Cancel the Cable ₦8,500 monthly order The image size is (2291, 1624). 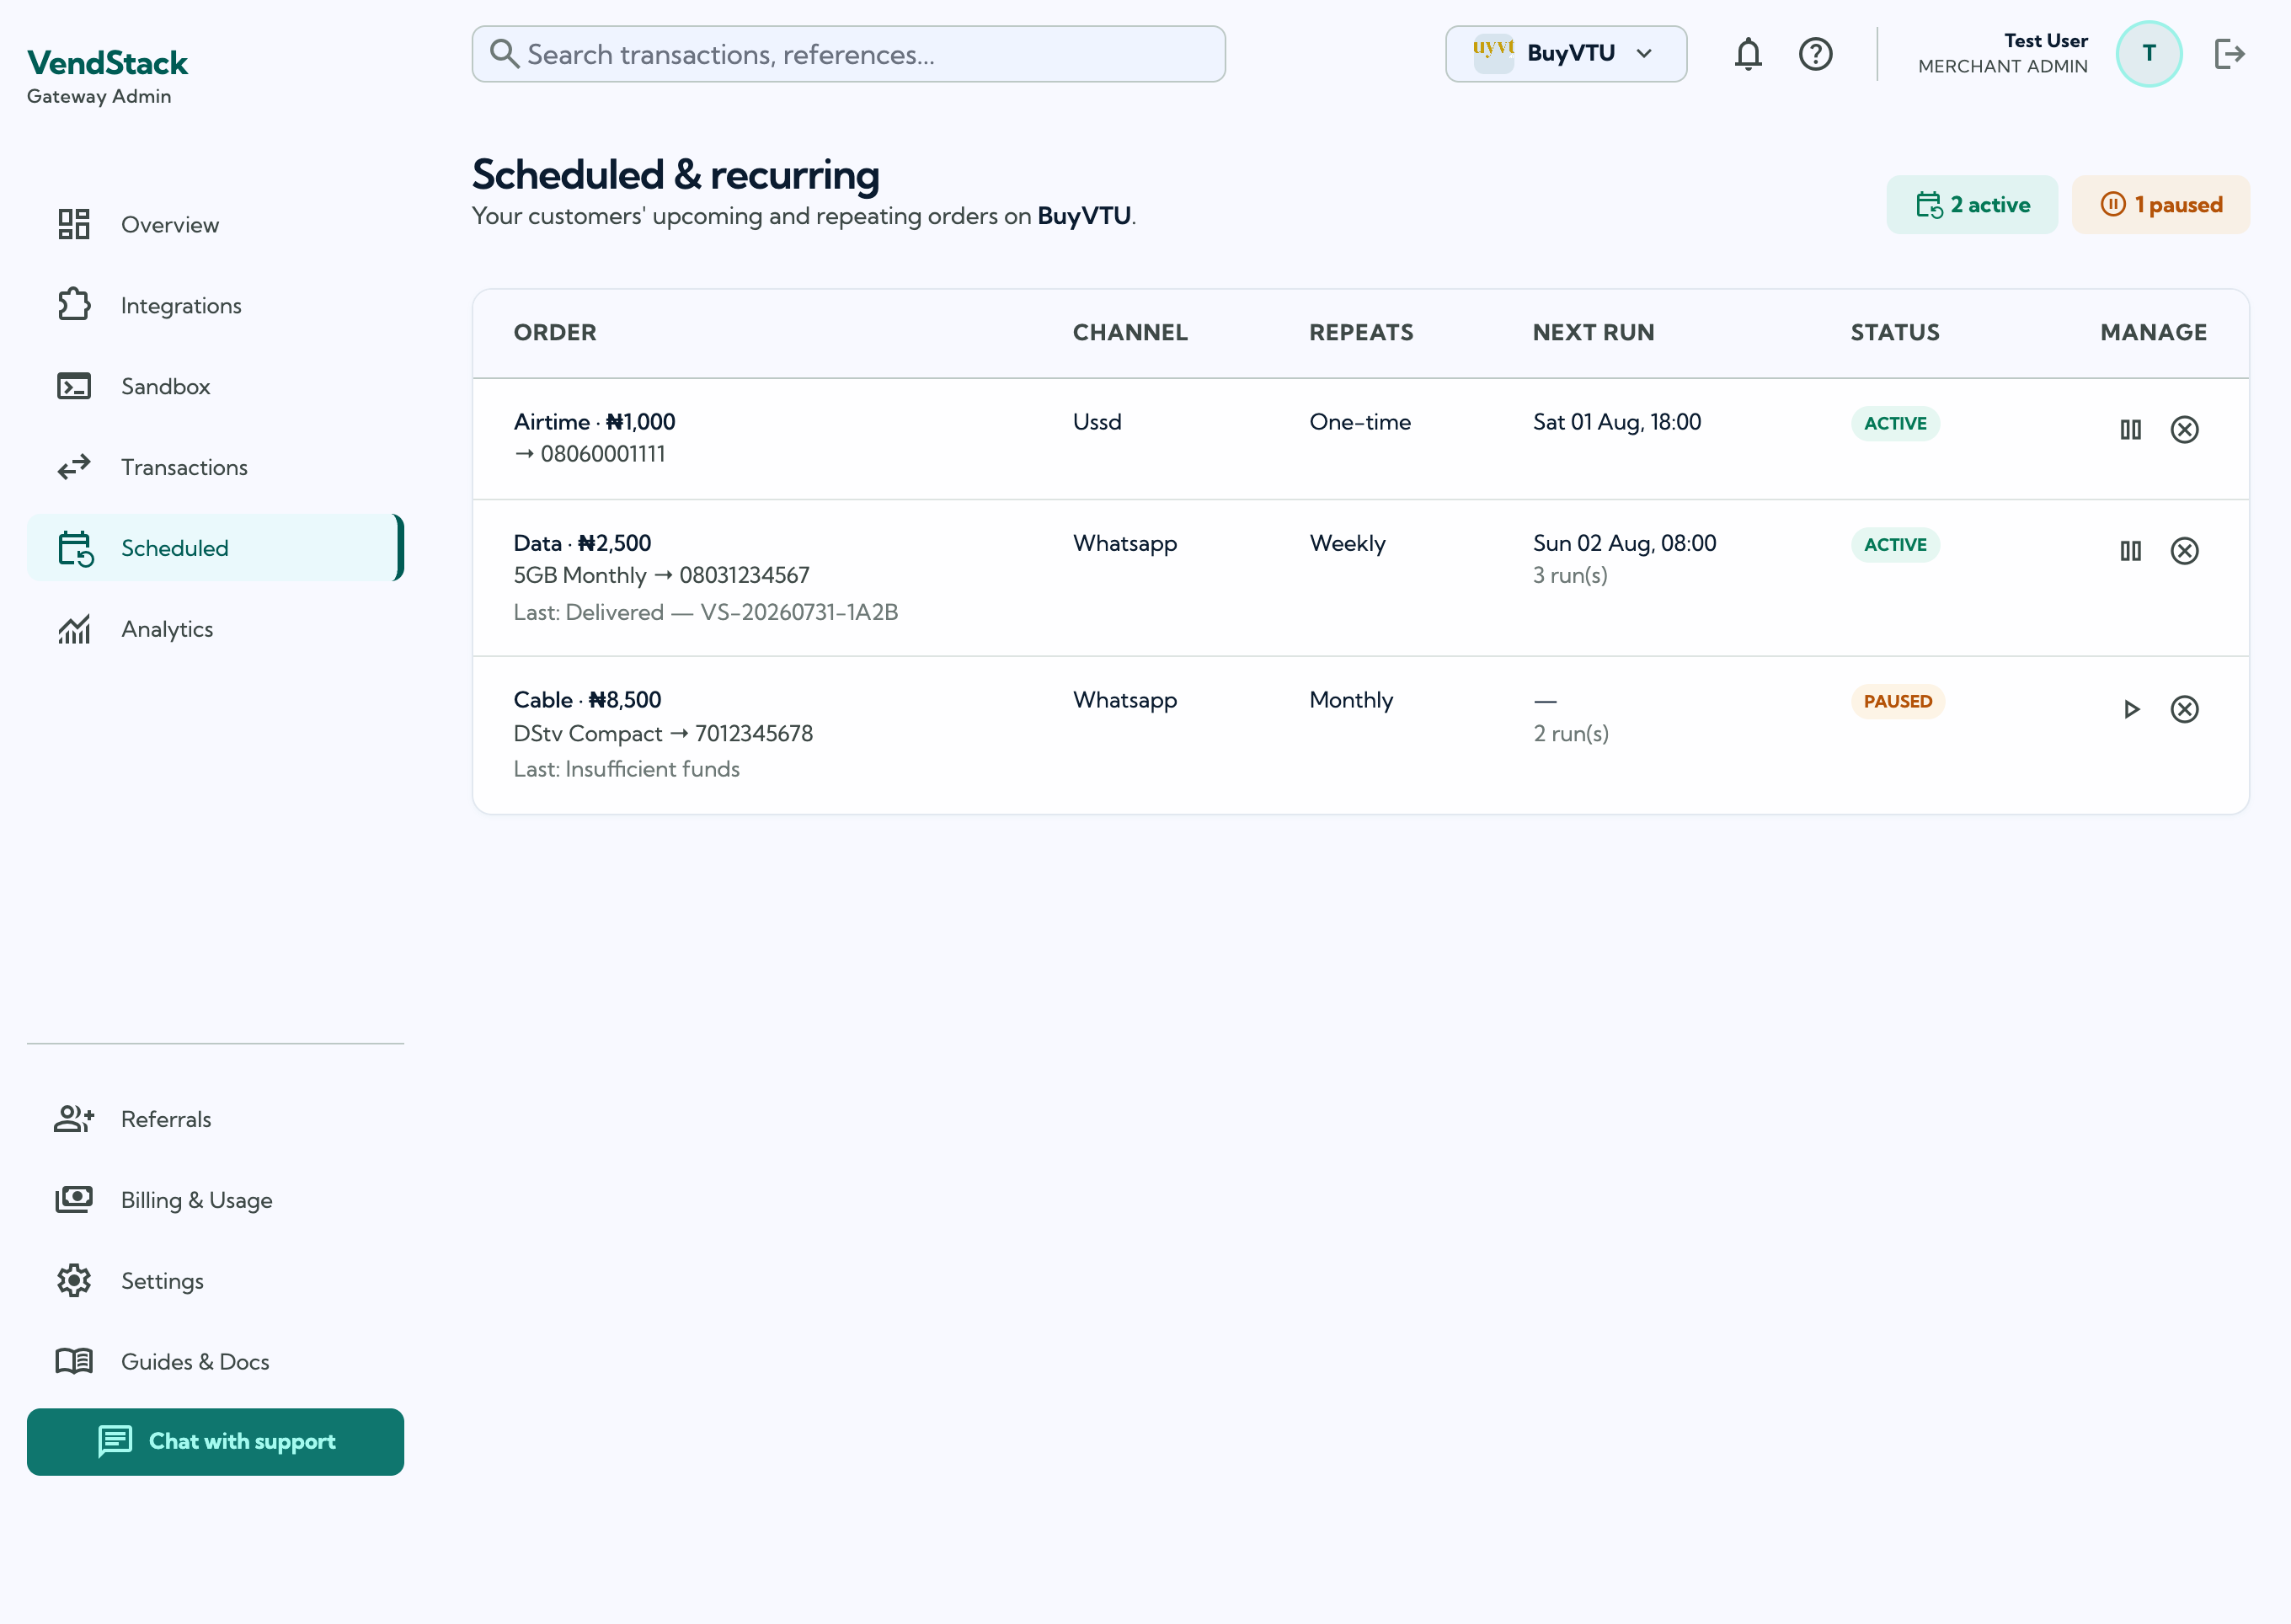pos(2184,709)
